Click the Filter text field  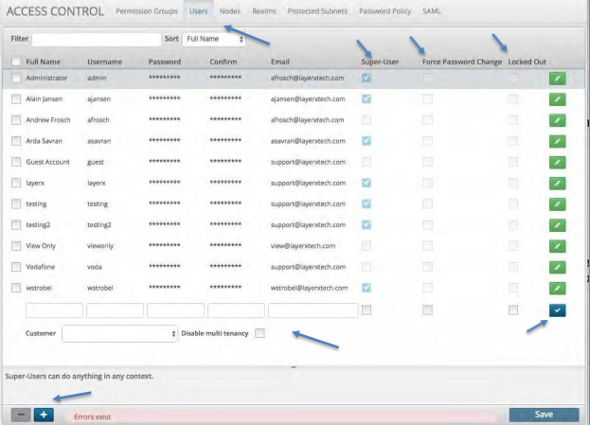(97, 40)
